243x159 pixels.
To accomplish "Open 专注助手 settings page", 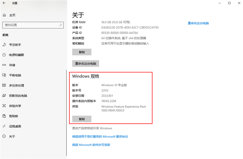I will point(15,45).
